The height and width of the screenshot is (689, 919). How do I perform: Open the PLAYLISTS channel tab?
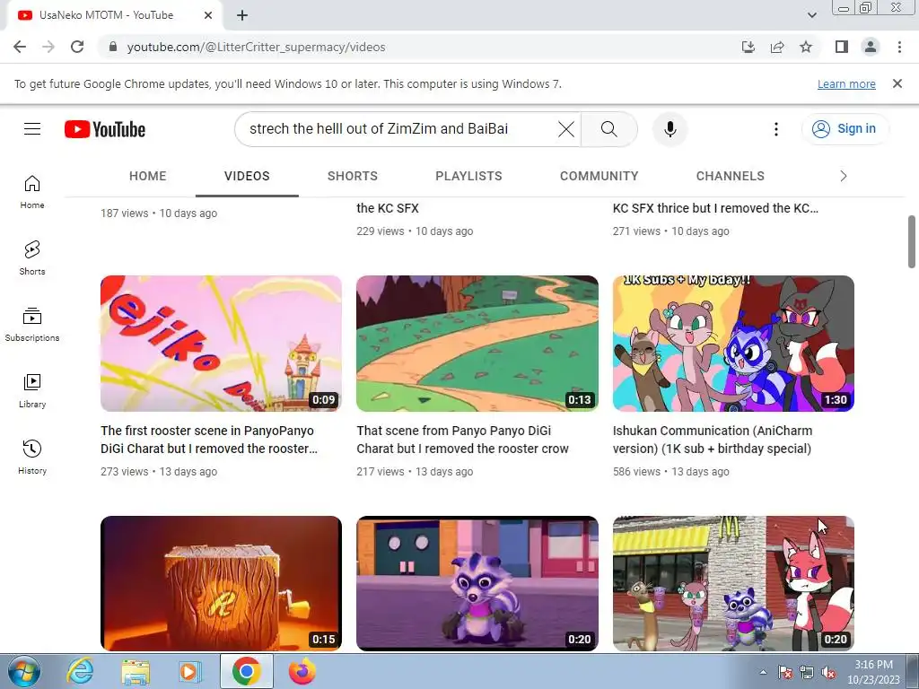(468, 176)
